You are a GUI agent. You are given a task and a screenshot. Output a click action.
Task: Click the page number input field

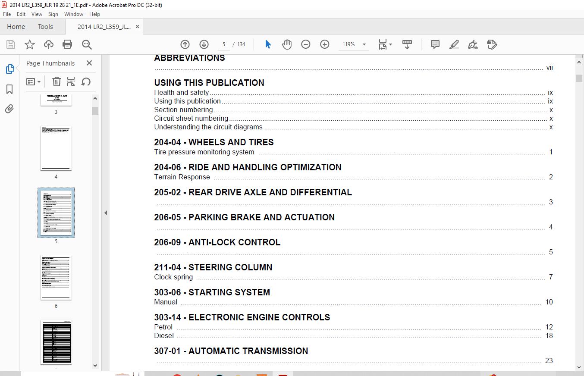224,44
